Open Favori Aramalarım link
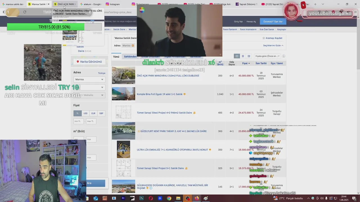Viewport: 360px width, 202px height. pyautogui.click(x=248, y=29)
